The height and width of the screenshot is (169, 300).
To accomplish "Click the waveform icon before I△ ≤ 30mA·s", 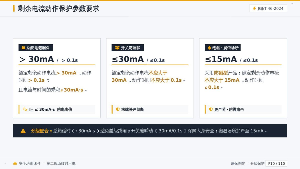I will tap(25, 109).
